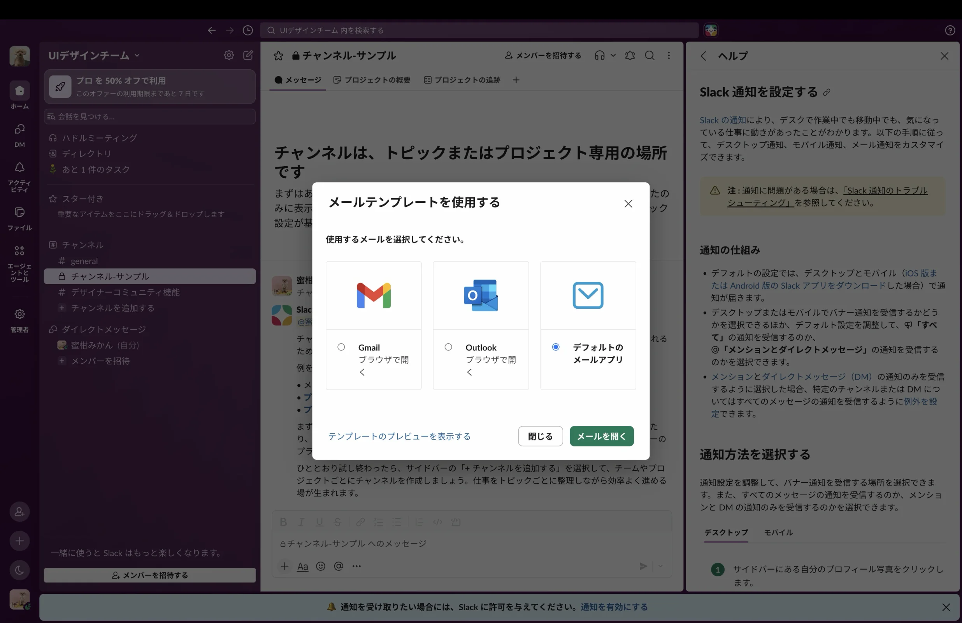Add a new channel tab with plus
This screenshot has width=962, height=623.
516,80
